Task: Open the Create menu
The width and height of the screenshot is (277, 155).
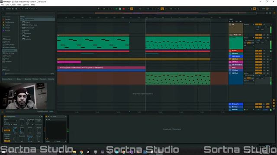Action: tap(13, 5)
